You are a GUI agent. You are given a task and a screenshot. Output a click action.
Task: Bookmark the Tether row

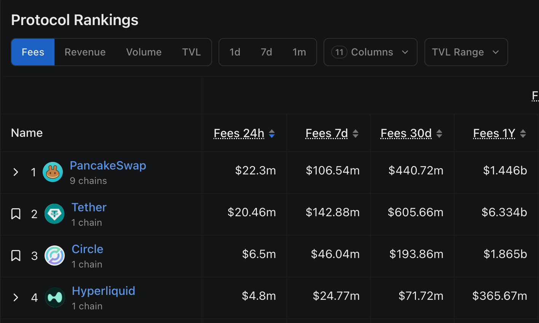(16, 214)
